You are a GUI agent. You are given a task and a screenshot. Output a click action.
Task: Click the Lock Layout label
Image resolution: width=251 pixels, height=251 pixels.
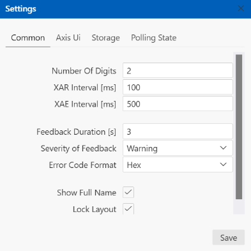pos(95,209)
